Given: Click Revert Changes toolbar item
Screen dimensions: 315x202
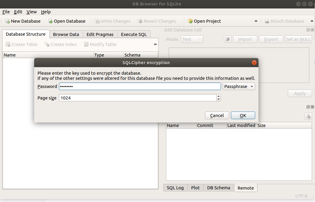Looking at the screenshot, I should coord(157,21).
